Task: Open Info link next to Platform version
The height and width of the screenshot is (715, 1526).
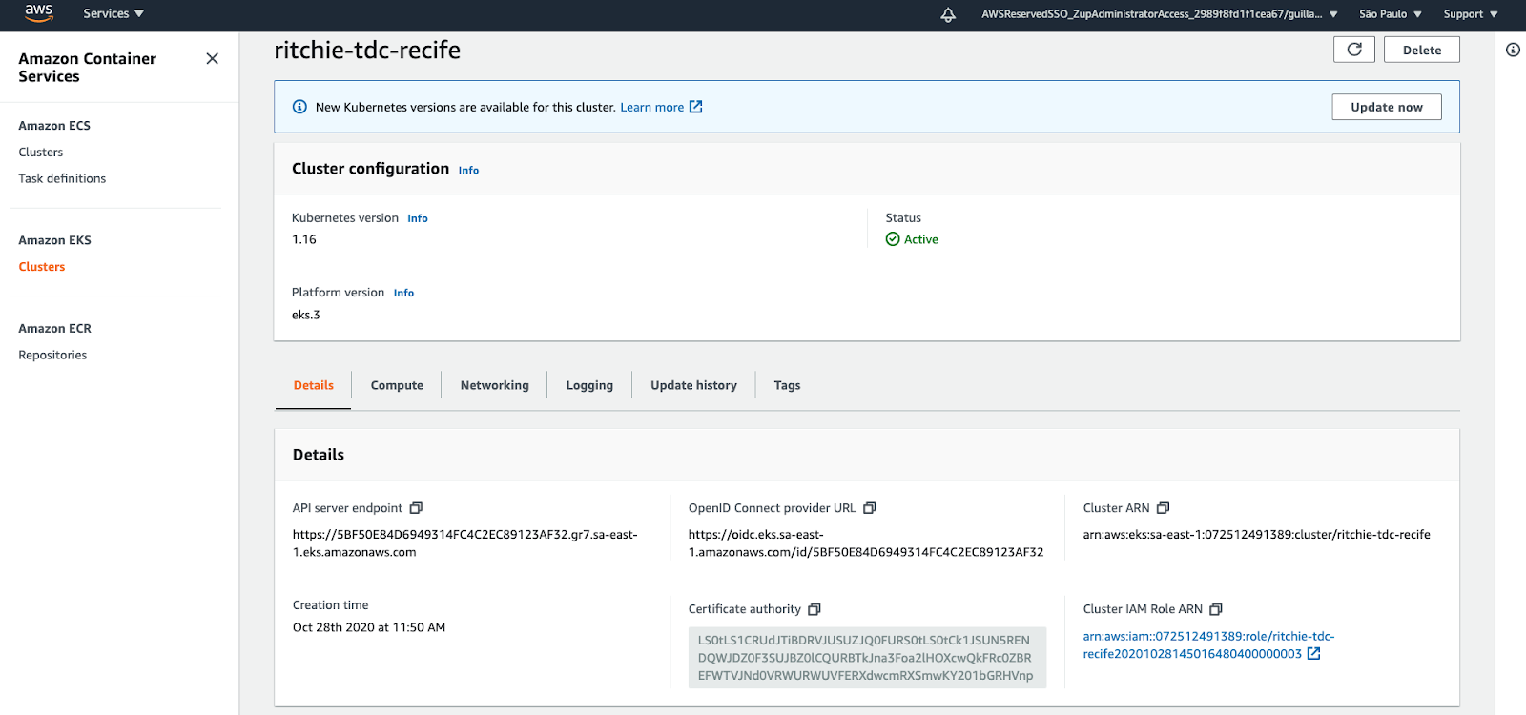Action: pos(403,293)
